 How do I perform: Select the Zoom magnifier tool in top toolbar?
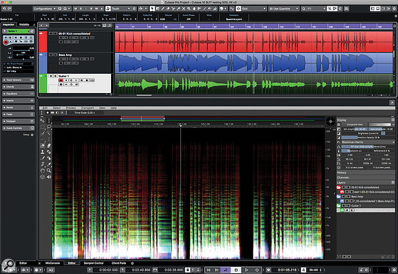(x=189, y=8)
